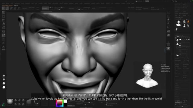Click the Head_04 label beside preview
The width and height of the screenshot is (193, 108).
(x=163, y=65)
